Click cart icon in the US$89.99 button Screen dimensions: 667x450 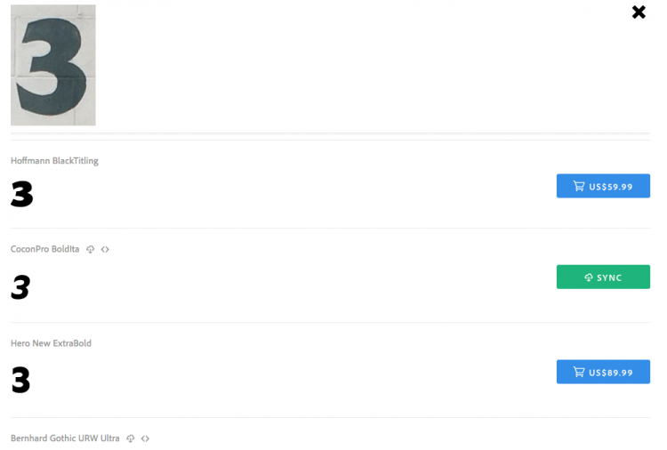[579, 372]
